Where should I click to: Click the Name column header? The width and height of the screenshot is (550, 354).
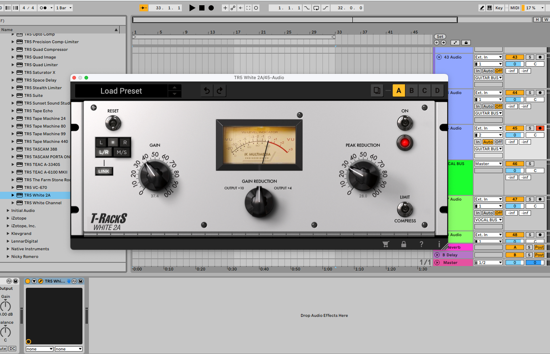point(60,29)
